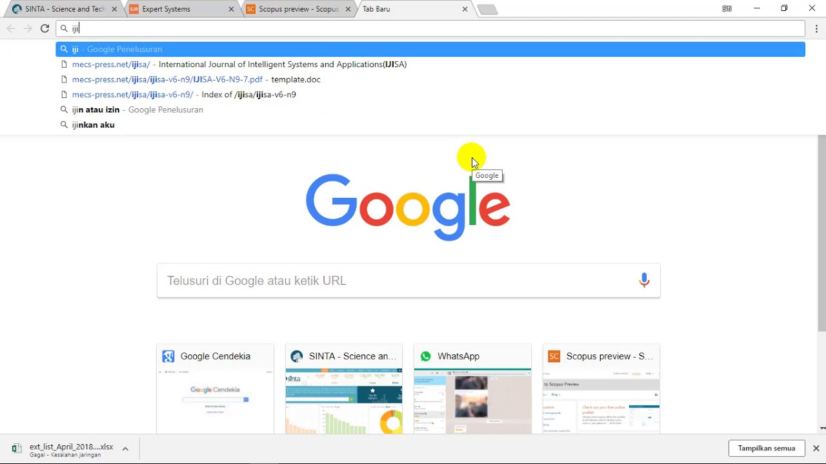
Task: Focus the 'Telusuri di Google atau ketik URL' box
Action: pyautogui.click(x=408, y=280)
